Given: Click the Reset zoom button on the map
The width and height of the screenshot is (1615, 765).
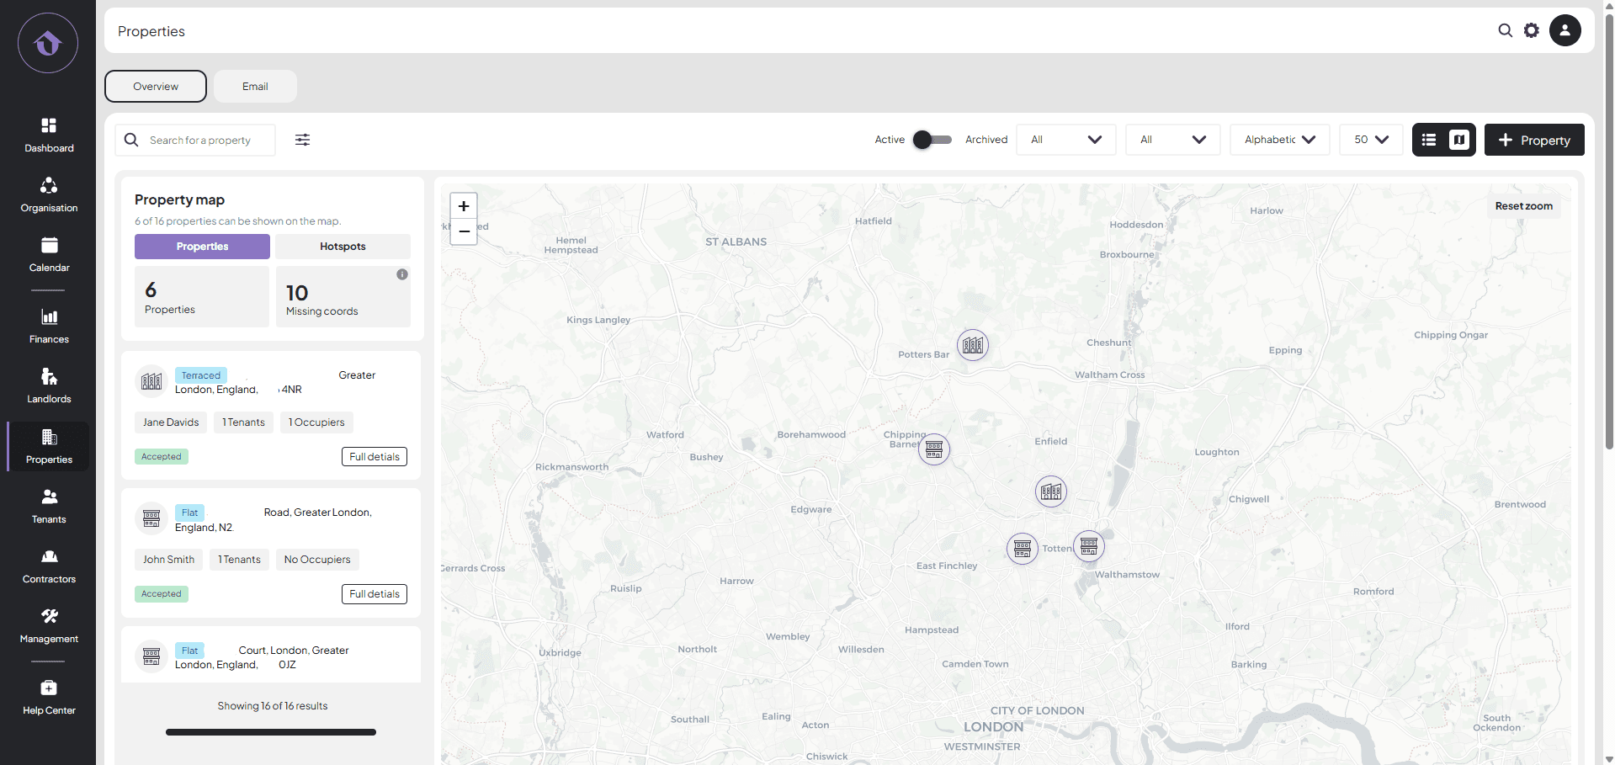Looking at the screenshot, I should click(x=1523, y=205).
